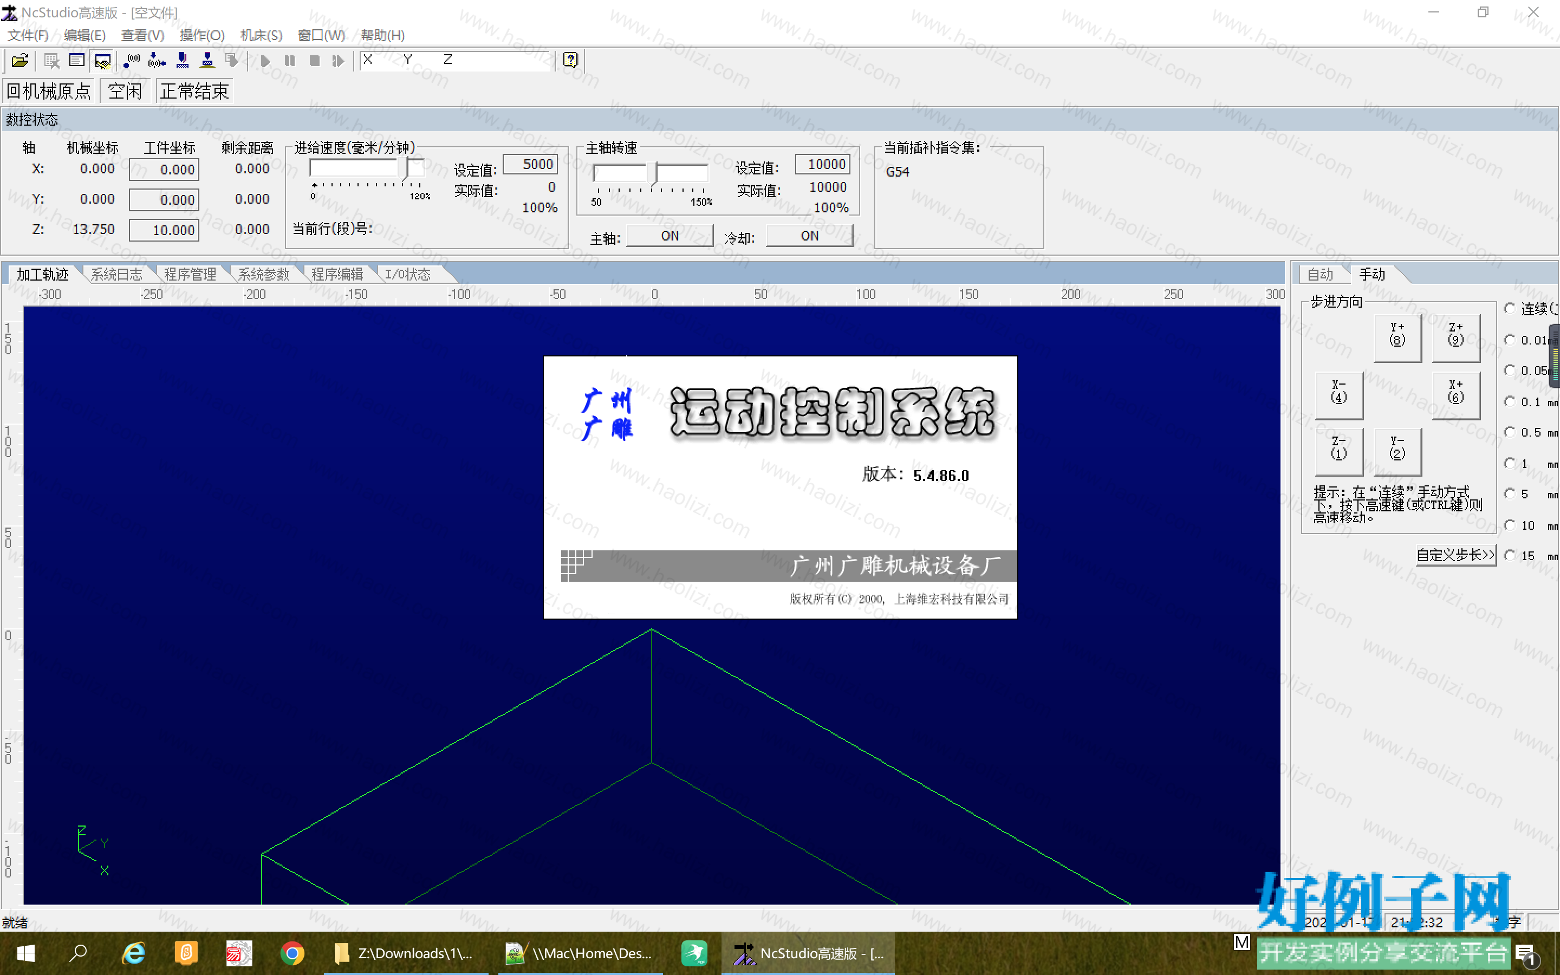Toggle the 主轴 spindle ON button

pyautogui.click(x=669, y=236)
